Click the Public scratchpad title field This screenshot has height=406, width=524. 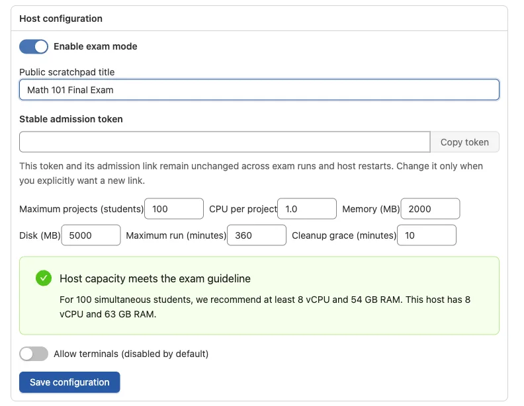[259, 90]
